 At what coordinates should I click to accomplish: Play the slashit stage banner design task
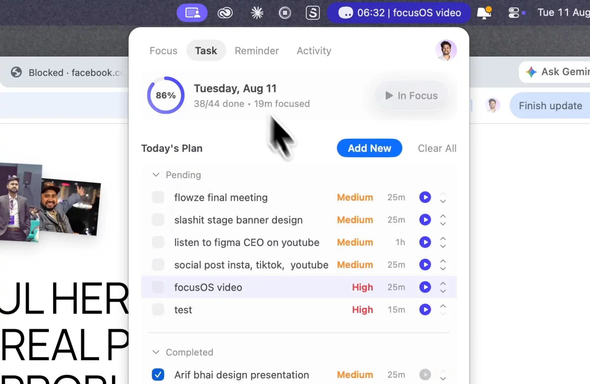(x=425, y=220)
